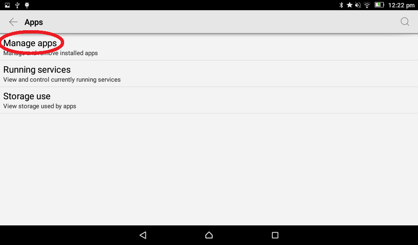The width and height of the screenshot is (418, 245).
Task: Tap the star status icon
Action: coord(349,5)
